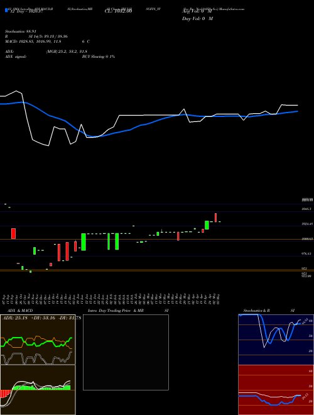The image size is (314, 415).
Task: Click the 'Stochastics & R' panel title
Action: [257, 311]
